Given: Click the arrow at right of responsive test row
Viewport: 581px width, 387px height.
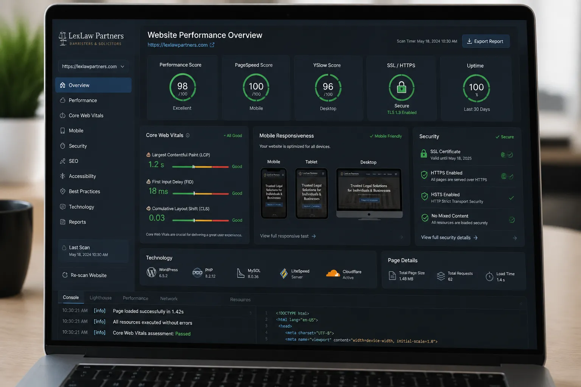Looking at the screenshot, I should 401,237.
